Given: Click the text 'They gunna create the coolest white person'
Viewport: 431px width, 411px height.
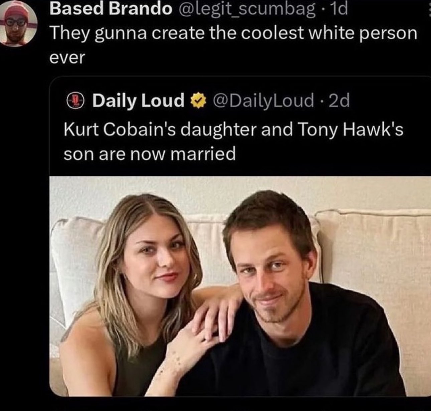Looking at the screenshot, I should tap(233, 34).
